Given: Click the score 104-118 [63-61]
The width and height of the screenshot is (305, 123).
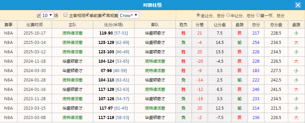Looking at the screenshot, I should pyautogui.click(x=114, y=80).
